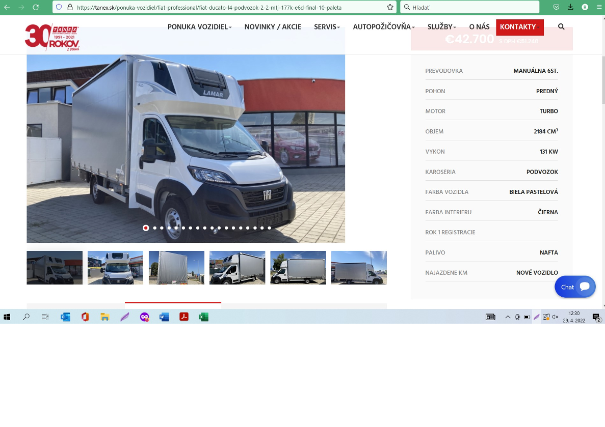Click the search magnifier icon in site navigation
Screen dimensions: 605x427
(x=561, y=27)
